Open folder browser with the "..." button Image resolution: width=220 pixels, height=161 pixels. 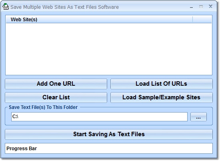click(198, 117)
